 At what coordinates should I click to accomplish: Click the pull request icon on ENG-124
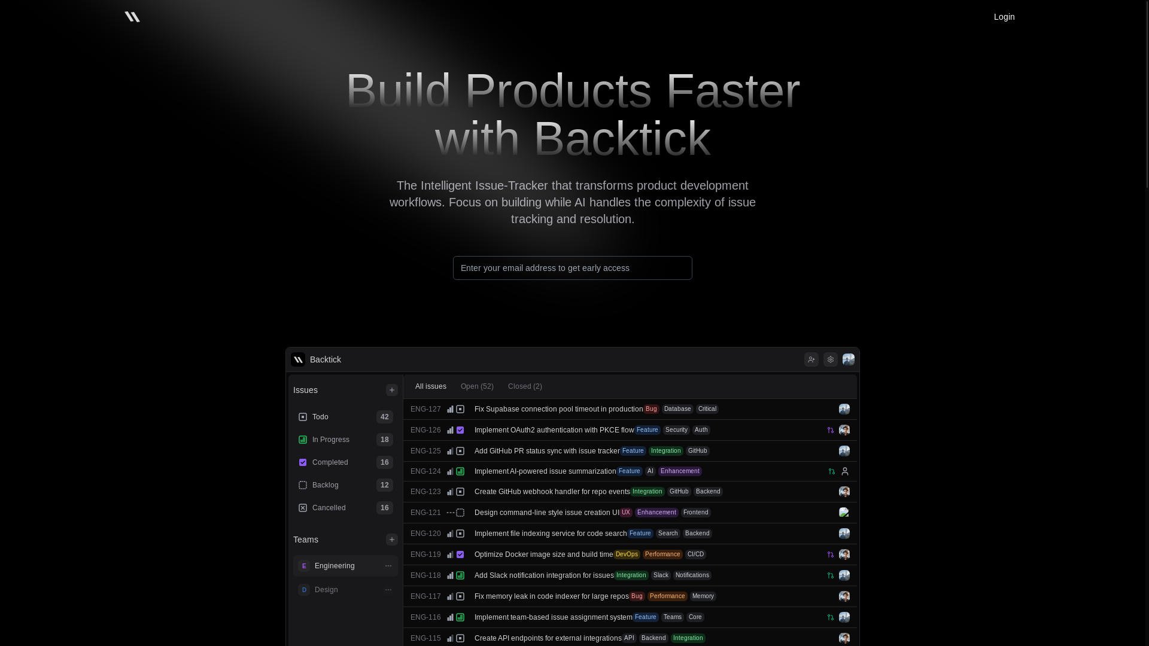(x=832, y=471)
